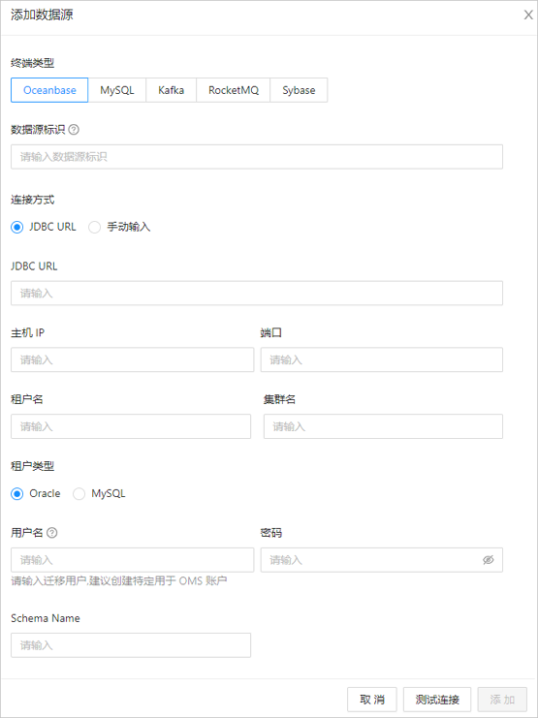This screenshot has height=718, width=538.
Task: Click the 添加数据源 dialog title
Action: point(42,15)
